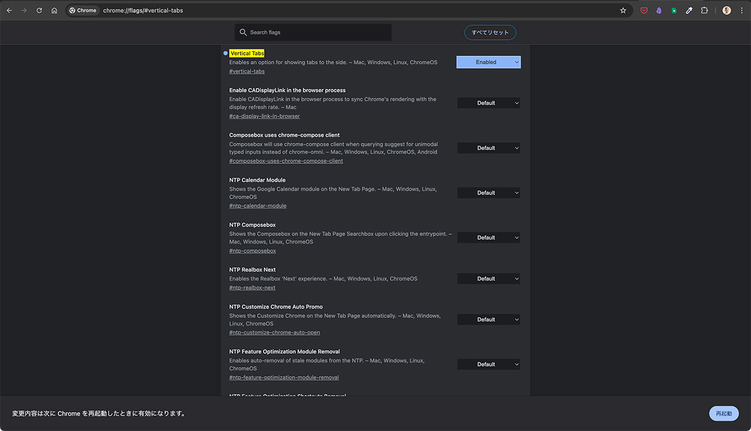Screen dimensions: 751x431
Task: Open the Vertical Tabs Enabled dropdown
Action: pos(488,62)
